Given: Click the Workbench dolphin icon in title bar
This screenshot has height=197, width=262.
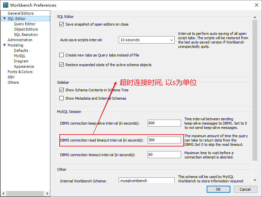Looking at the screenshot, I should click(x=6, y=5).
